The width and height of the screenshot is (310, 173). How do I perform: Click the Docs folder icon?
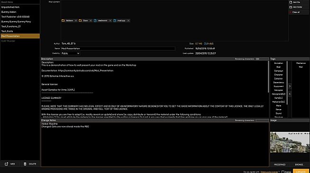point(80,20)
